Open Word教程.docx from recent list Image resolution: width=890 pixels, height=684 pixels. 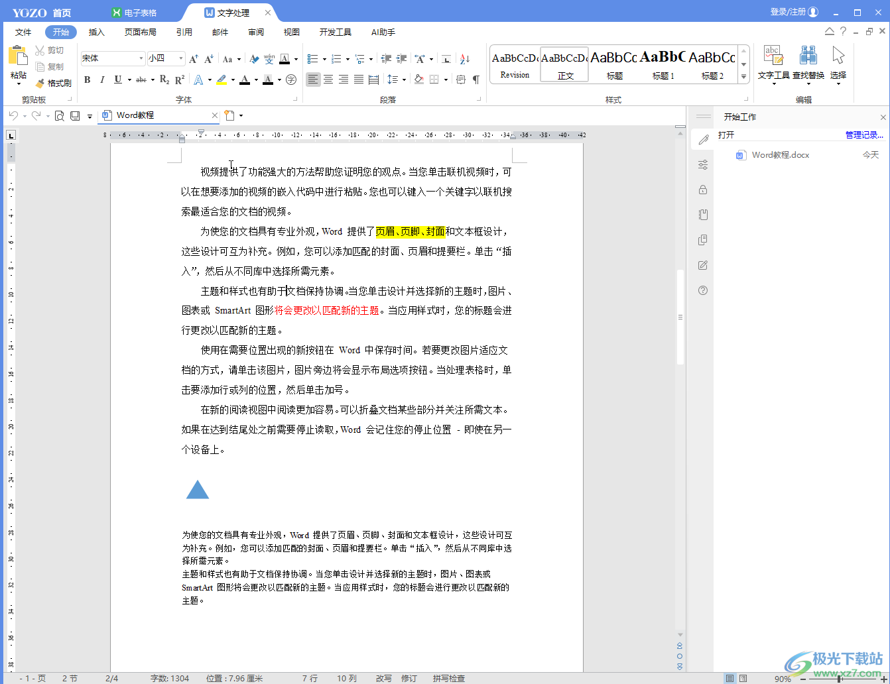pos(781,155)
